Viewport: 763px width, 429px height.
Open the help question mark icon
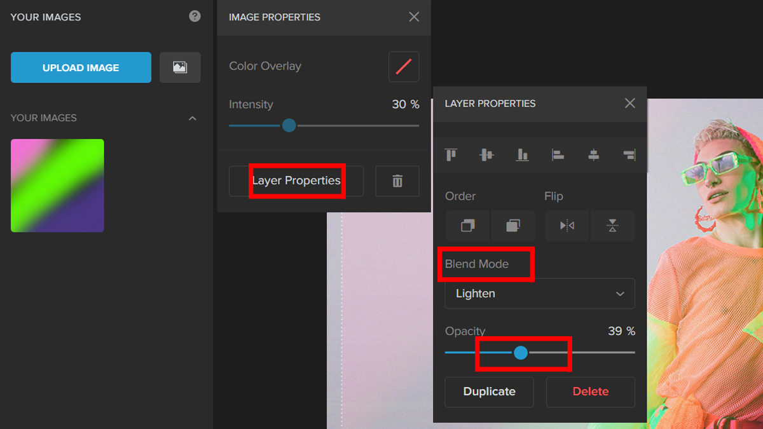point(195,17)
